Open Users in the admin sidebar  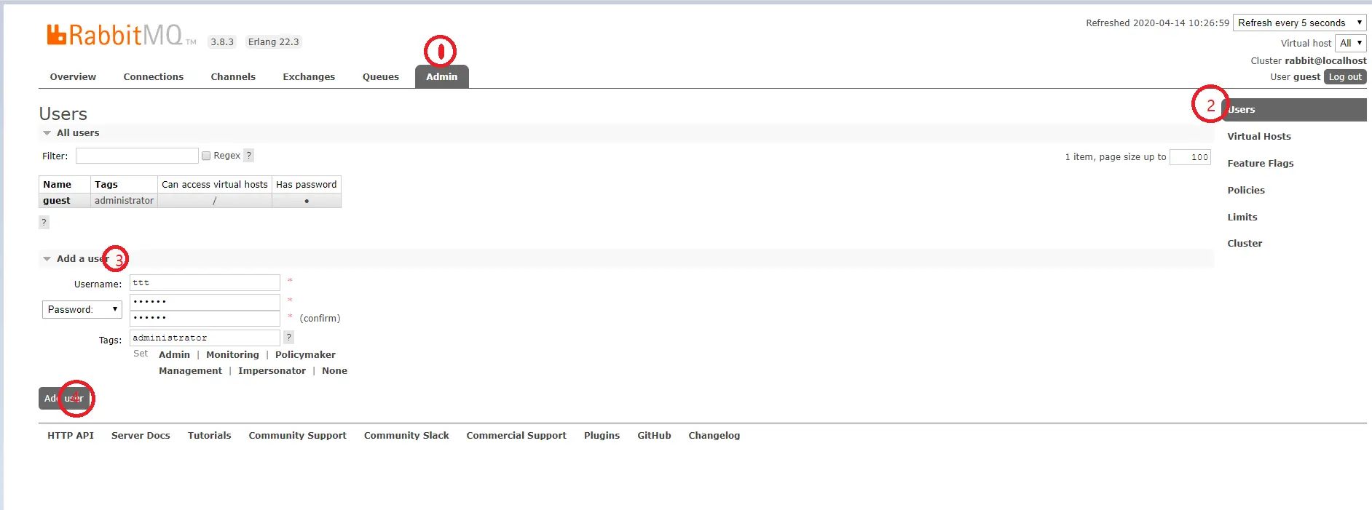point(1293,110)
